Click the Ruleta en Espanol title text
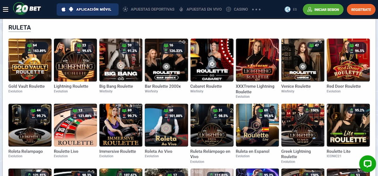This screenshot has width=378, height=176. coord(253,152)
